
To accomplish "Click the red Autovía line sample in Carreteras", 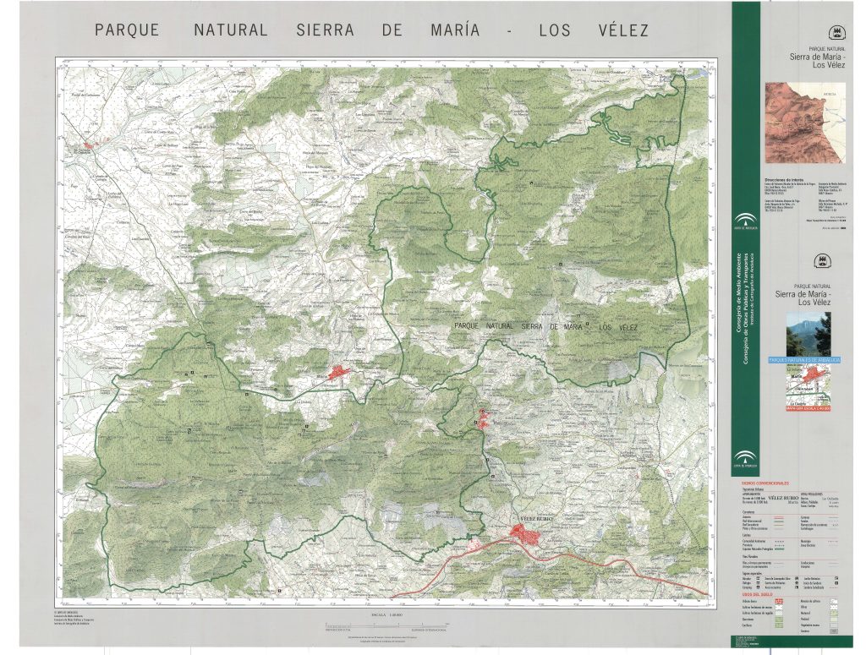I will point(780,517).
